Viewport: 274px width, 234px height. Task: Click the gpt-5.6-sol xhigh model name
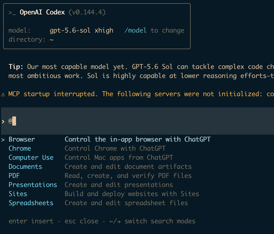coord(81,30)
